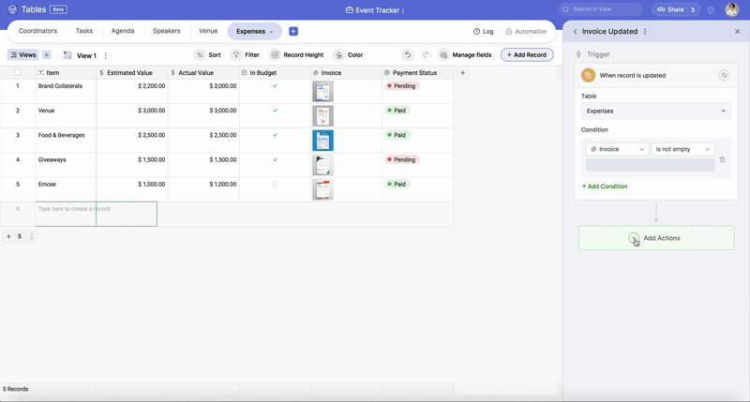Open the Automation panel
This screenshot has width=750, height=402.
526,32
